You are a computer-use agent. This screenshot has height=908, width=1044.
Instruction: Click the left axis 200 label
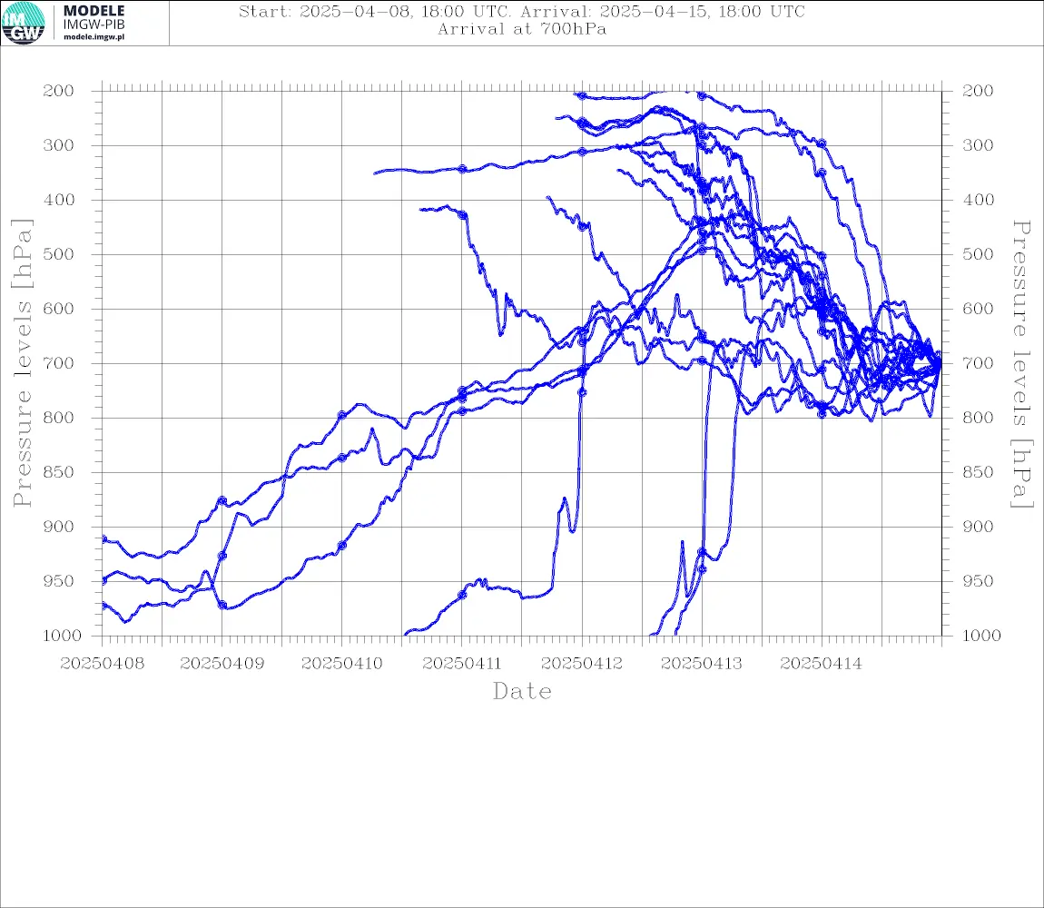click(x=59, y=91)
